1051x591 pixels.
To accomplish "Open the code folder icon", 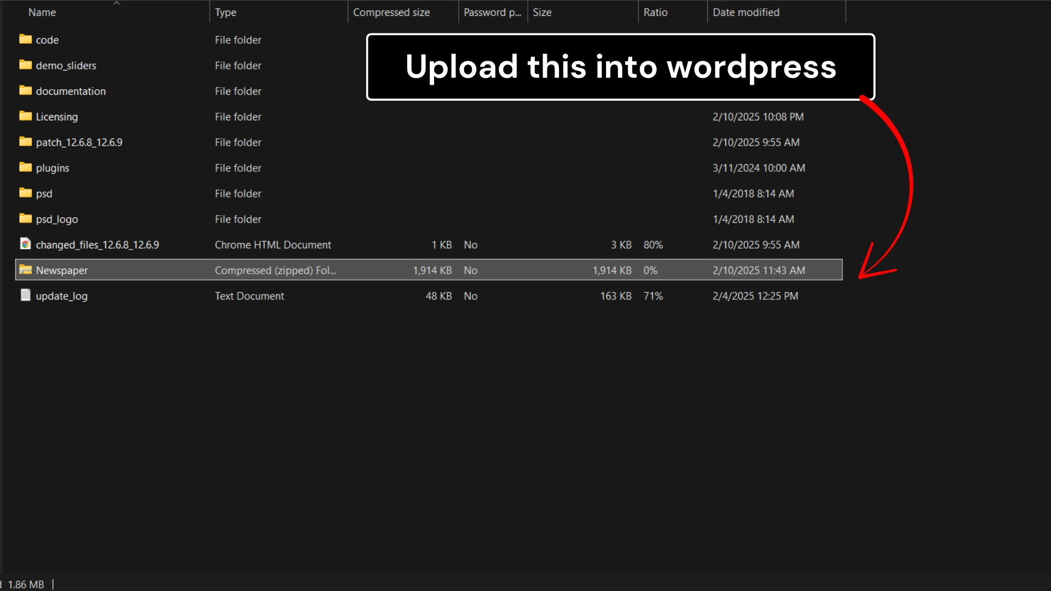I will tap(25, 39).
